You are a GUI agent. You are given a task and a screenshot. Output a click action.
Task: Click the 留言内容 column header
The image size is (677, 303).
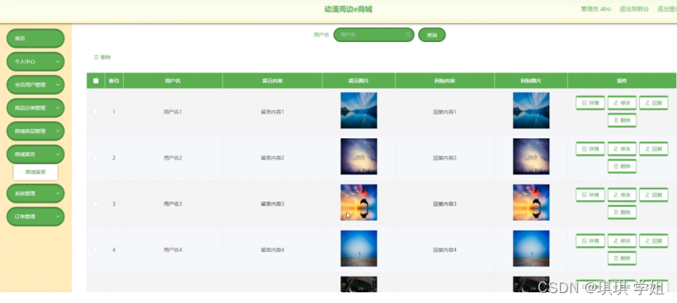pos(272,81)
